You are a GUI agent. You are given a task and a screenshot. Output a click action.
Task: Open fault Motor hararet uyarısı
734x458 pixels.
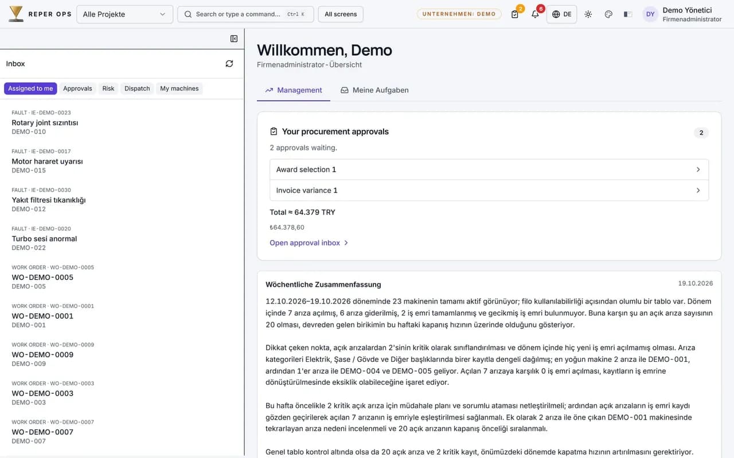click(122, 161)
